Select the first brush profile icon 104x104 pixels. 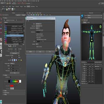(x=11, y=60)
